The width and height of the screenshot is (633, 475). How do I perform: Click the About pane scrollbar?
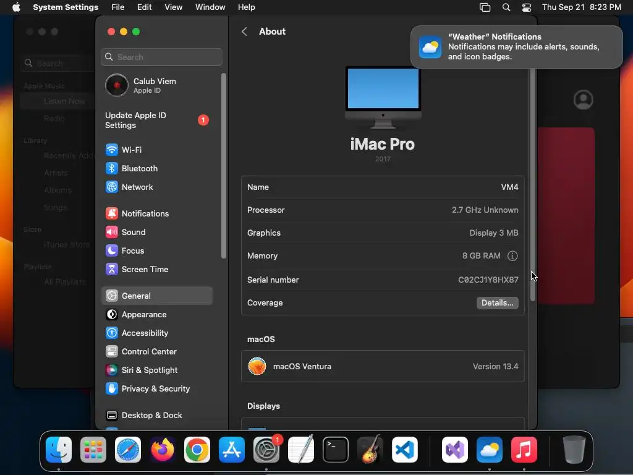533,184
